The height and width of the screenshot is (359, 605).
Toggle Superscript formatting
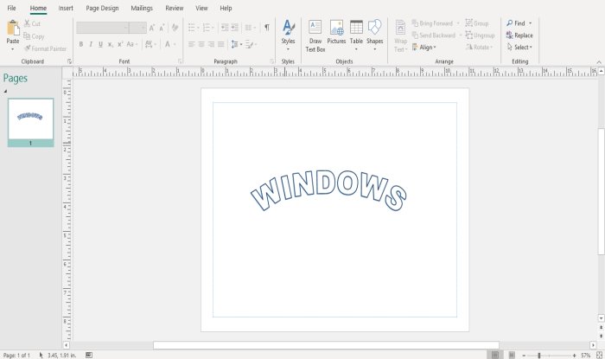(x=120, y=44)
